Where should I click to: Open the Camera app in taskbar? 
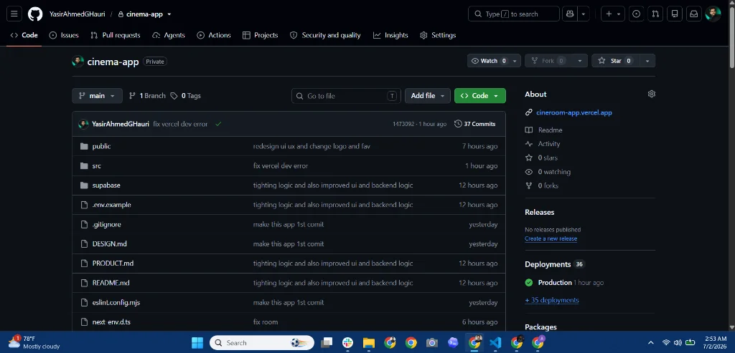coord(431,343)
